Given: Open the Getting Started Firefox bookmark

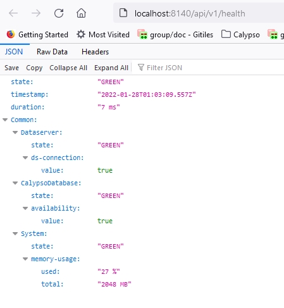Looking at the screenshot, I should (x=37, y=35).
